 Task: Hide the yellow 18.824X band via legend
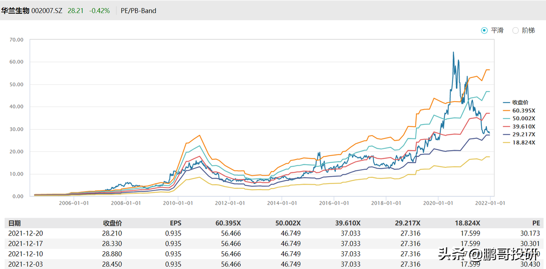[x=519, y=143]
